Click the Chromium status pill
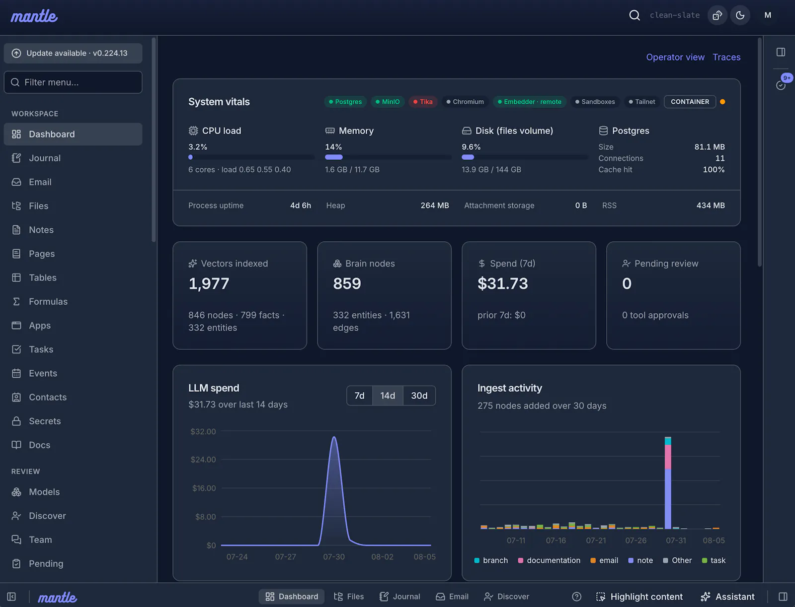 465,102
